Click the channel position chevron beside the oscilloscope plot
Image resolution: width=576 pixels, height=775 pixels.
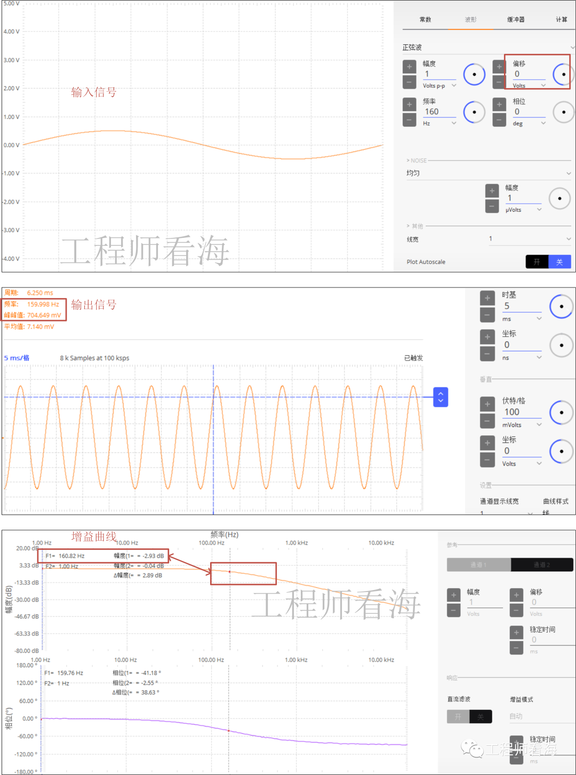click(x=441, y=397)
